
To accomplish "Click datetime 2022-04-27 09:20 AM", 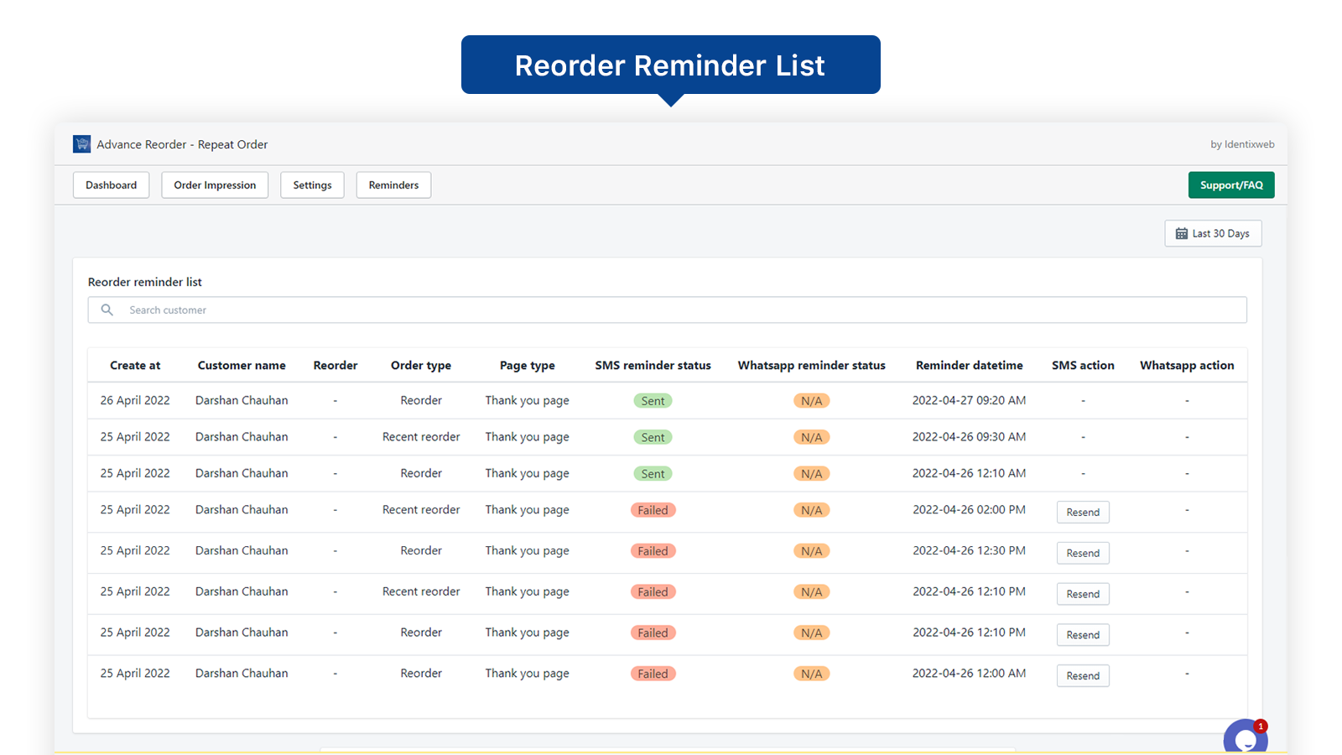I will pyautogui.click(x=969, y=400).
